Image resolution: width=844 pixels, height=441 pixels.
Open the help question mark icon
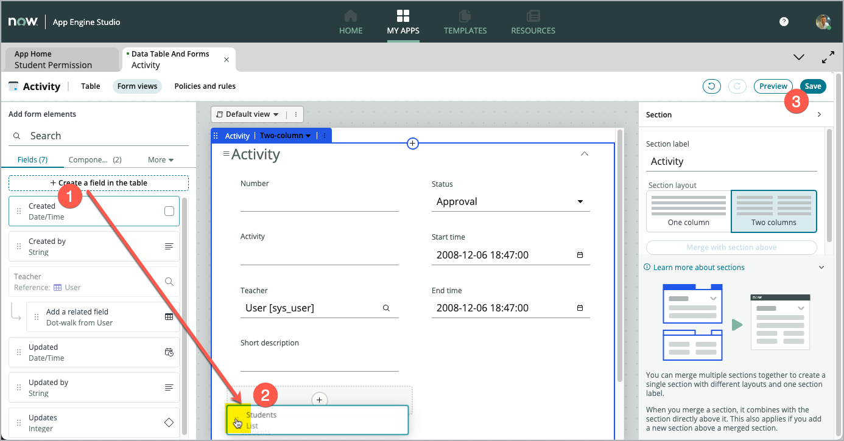(x=784, y=21)
